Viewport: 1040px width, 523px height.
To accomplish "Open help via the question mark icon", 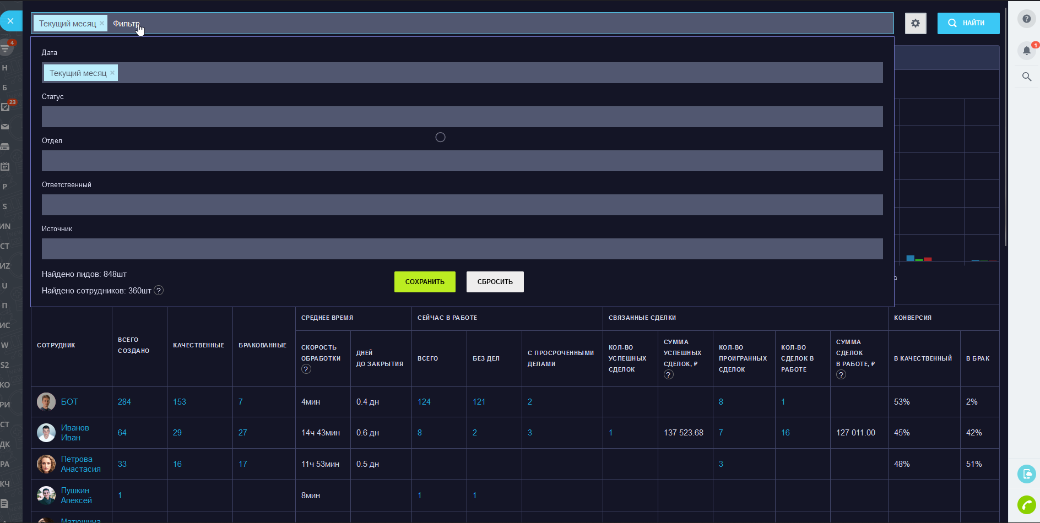I will tap(1026, 19).
